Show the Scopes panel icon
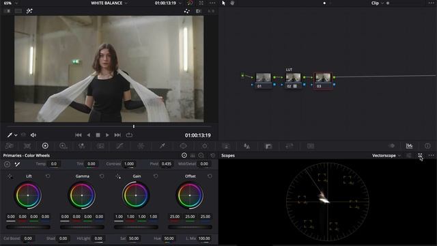This screenshot has height=246, width=437. [x=409, y=146]
